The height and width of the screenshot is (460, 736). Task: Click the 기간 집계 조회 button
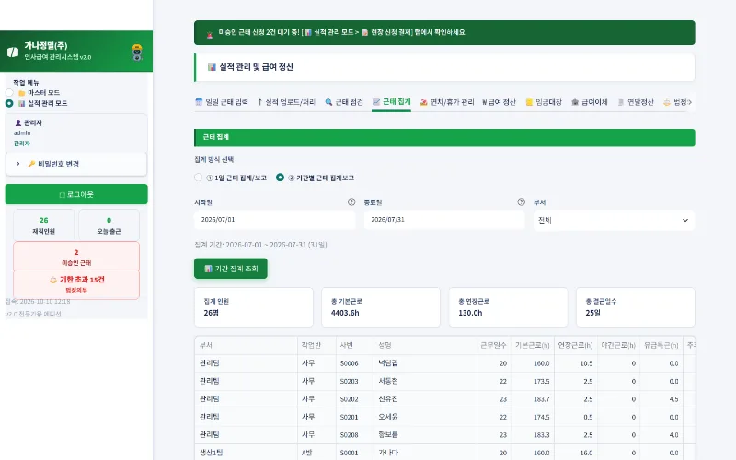coord(231,269)
